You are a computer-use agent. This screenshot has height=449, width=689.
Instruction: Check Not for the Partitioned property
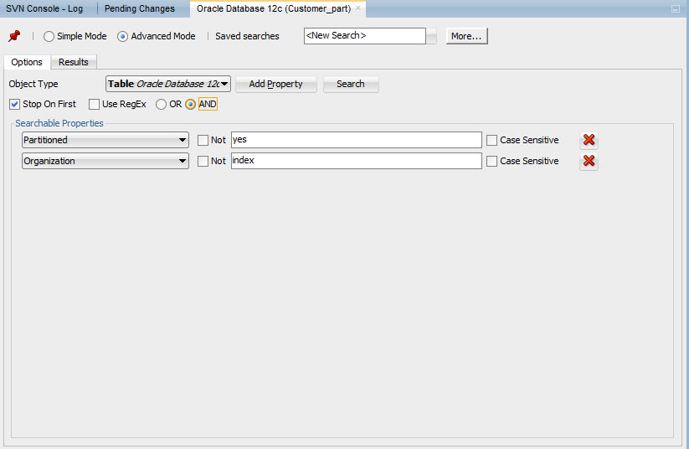click(x=203, y=141)
